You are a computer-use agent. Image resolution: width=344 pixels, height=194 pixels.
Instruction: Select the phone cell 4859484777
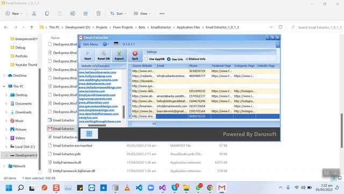[x=199, y=76]
